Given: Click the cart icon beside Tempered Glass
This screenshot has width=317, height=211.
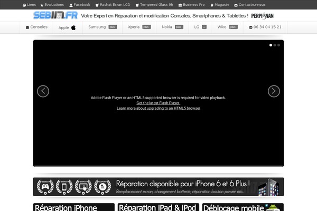Looking at the screenshot, I should (137, 5).
